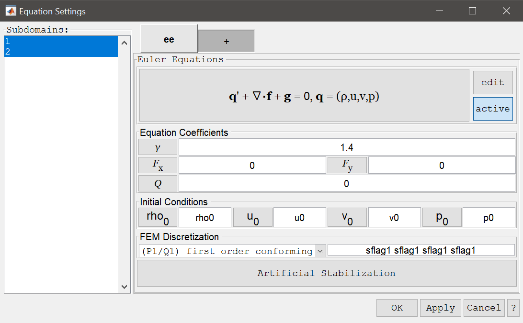The height and width of the screenshot is (323, 523).
Task: Edit the u0 initial value field
Action: coord(299,217)
